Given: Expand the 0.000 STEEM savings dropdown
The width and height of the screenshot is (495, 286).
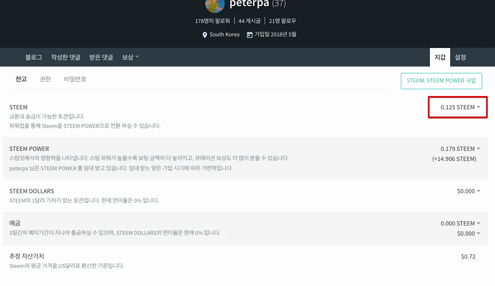Looking at the screenshot, I should pos(460,223).
